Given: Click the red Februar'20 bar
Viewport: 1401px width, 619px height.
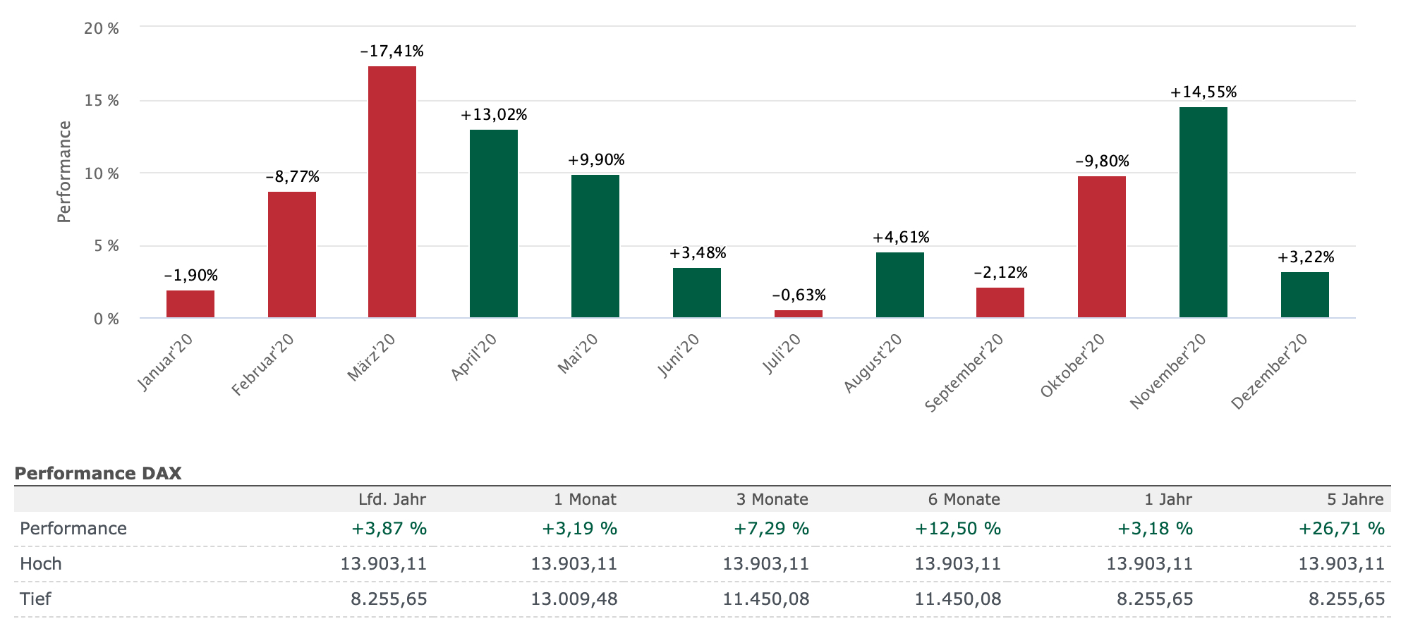Looking at the screenshot, I should 292,255.
